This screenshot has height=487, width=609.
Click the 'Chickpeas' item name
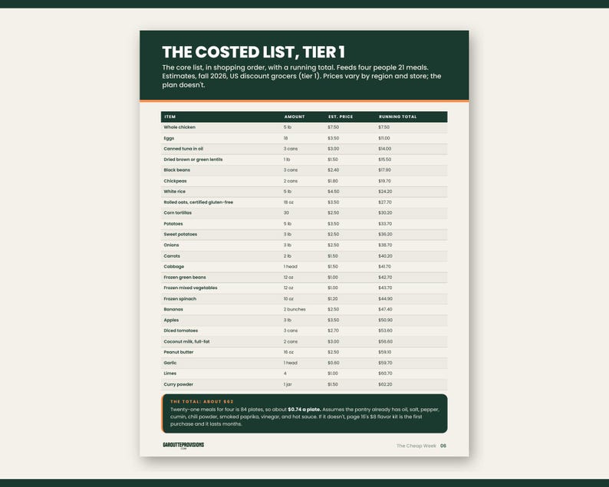[175, 181]
